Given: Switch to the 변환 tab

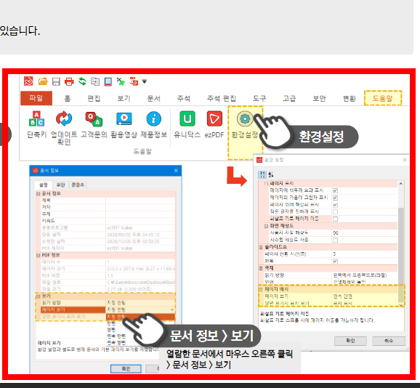Looking at the screenshot, I should tap(350, 99).
